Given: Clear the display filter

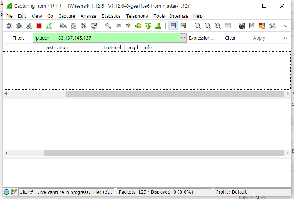Looking at the screenshot, I should pyautogui.click(x=230, y=38).
